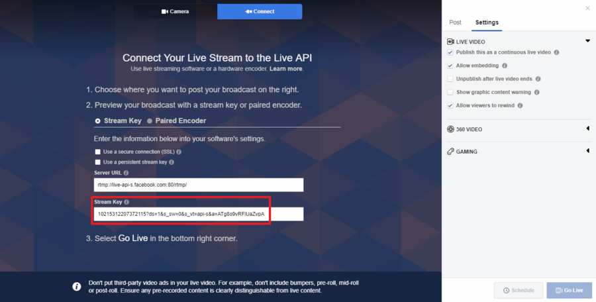
Task: Click the Stream Key input field
Action: click(199, 214)
